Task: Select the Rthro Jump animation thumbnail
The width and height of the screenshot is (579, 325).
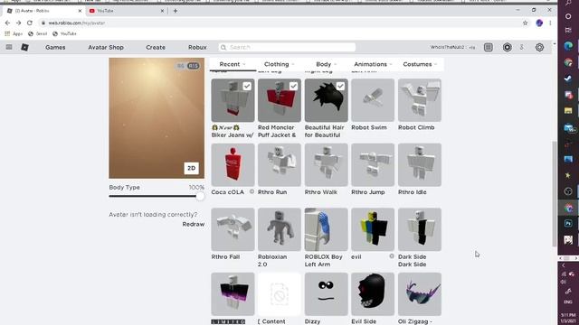Action: pos(373,164)
